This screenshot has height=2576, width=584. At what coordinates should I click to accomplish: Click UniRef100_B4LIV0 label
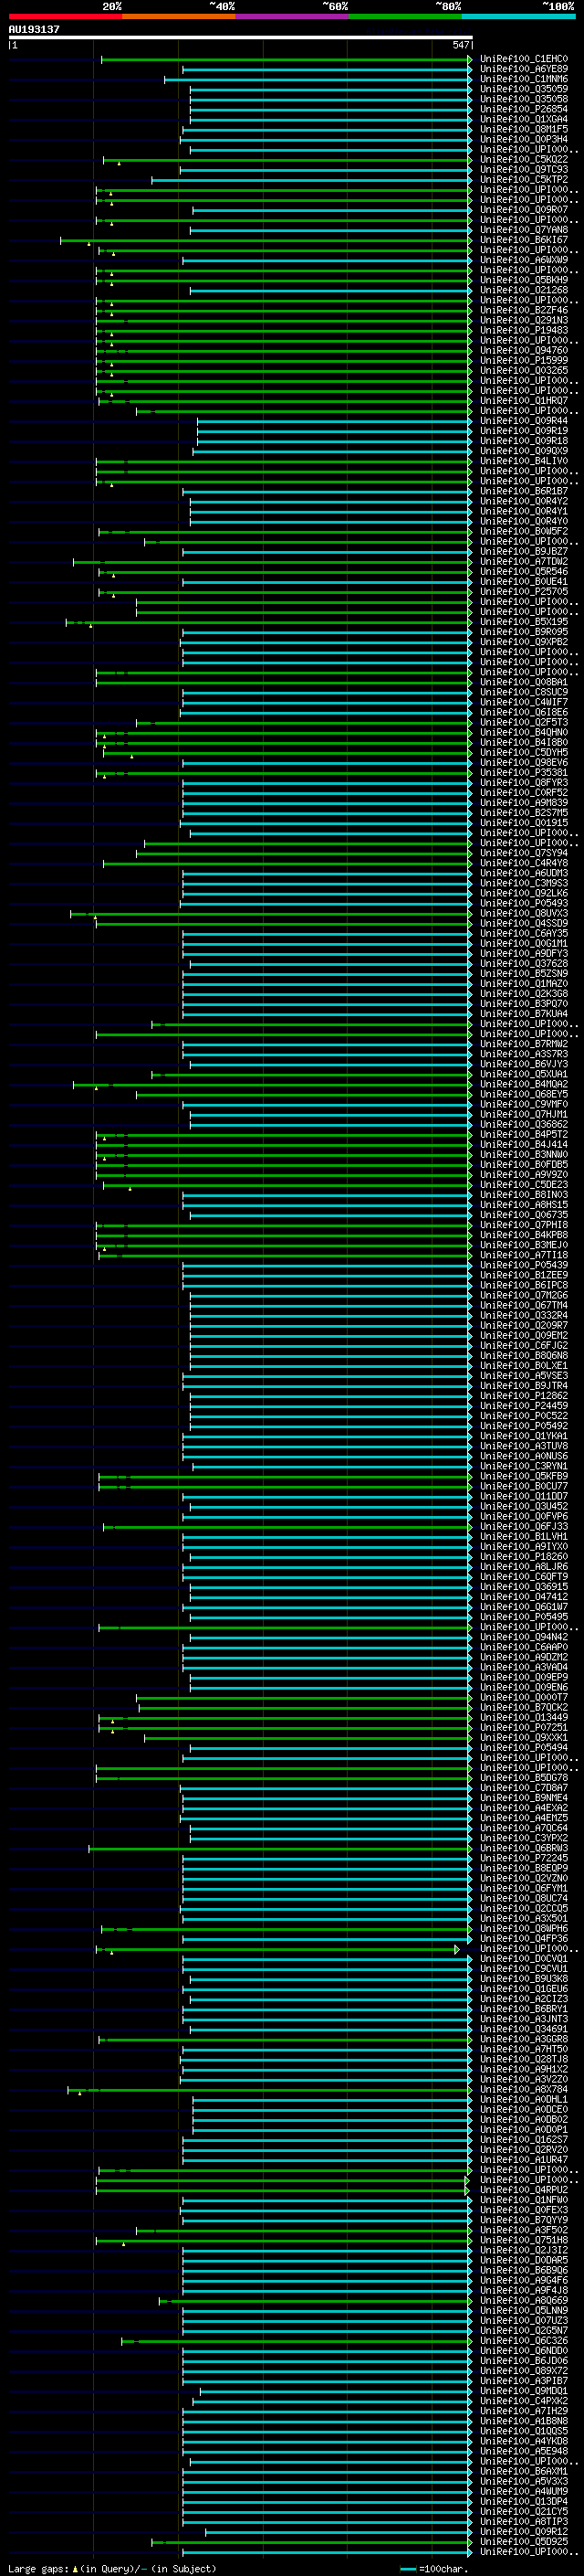pyautogui.click(x=524, y=461)
